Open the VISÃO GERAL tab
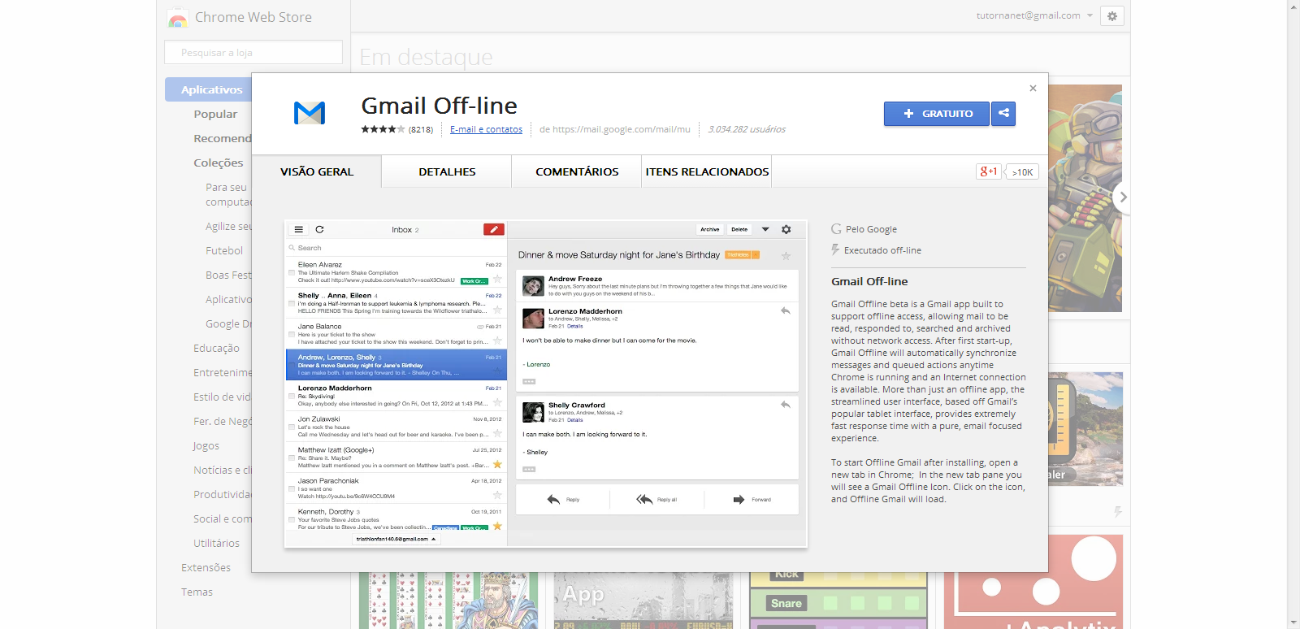The width and height of the screenshot is (1300, 629). tap(317, 171)
